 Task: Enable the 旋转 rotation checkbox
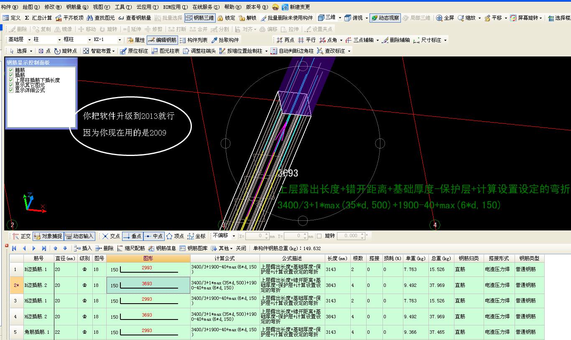point(319,236)
